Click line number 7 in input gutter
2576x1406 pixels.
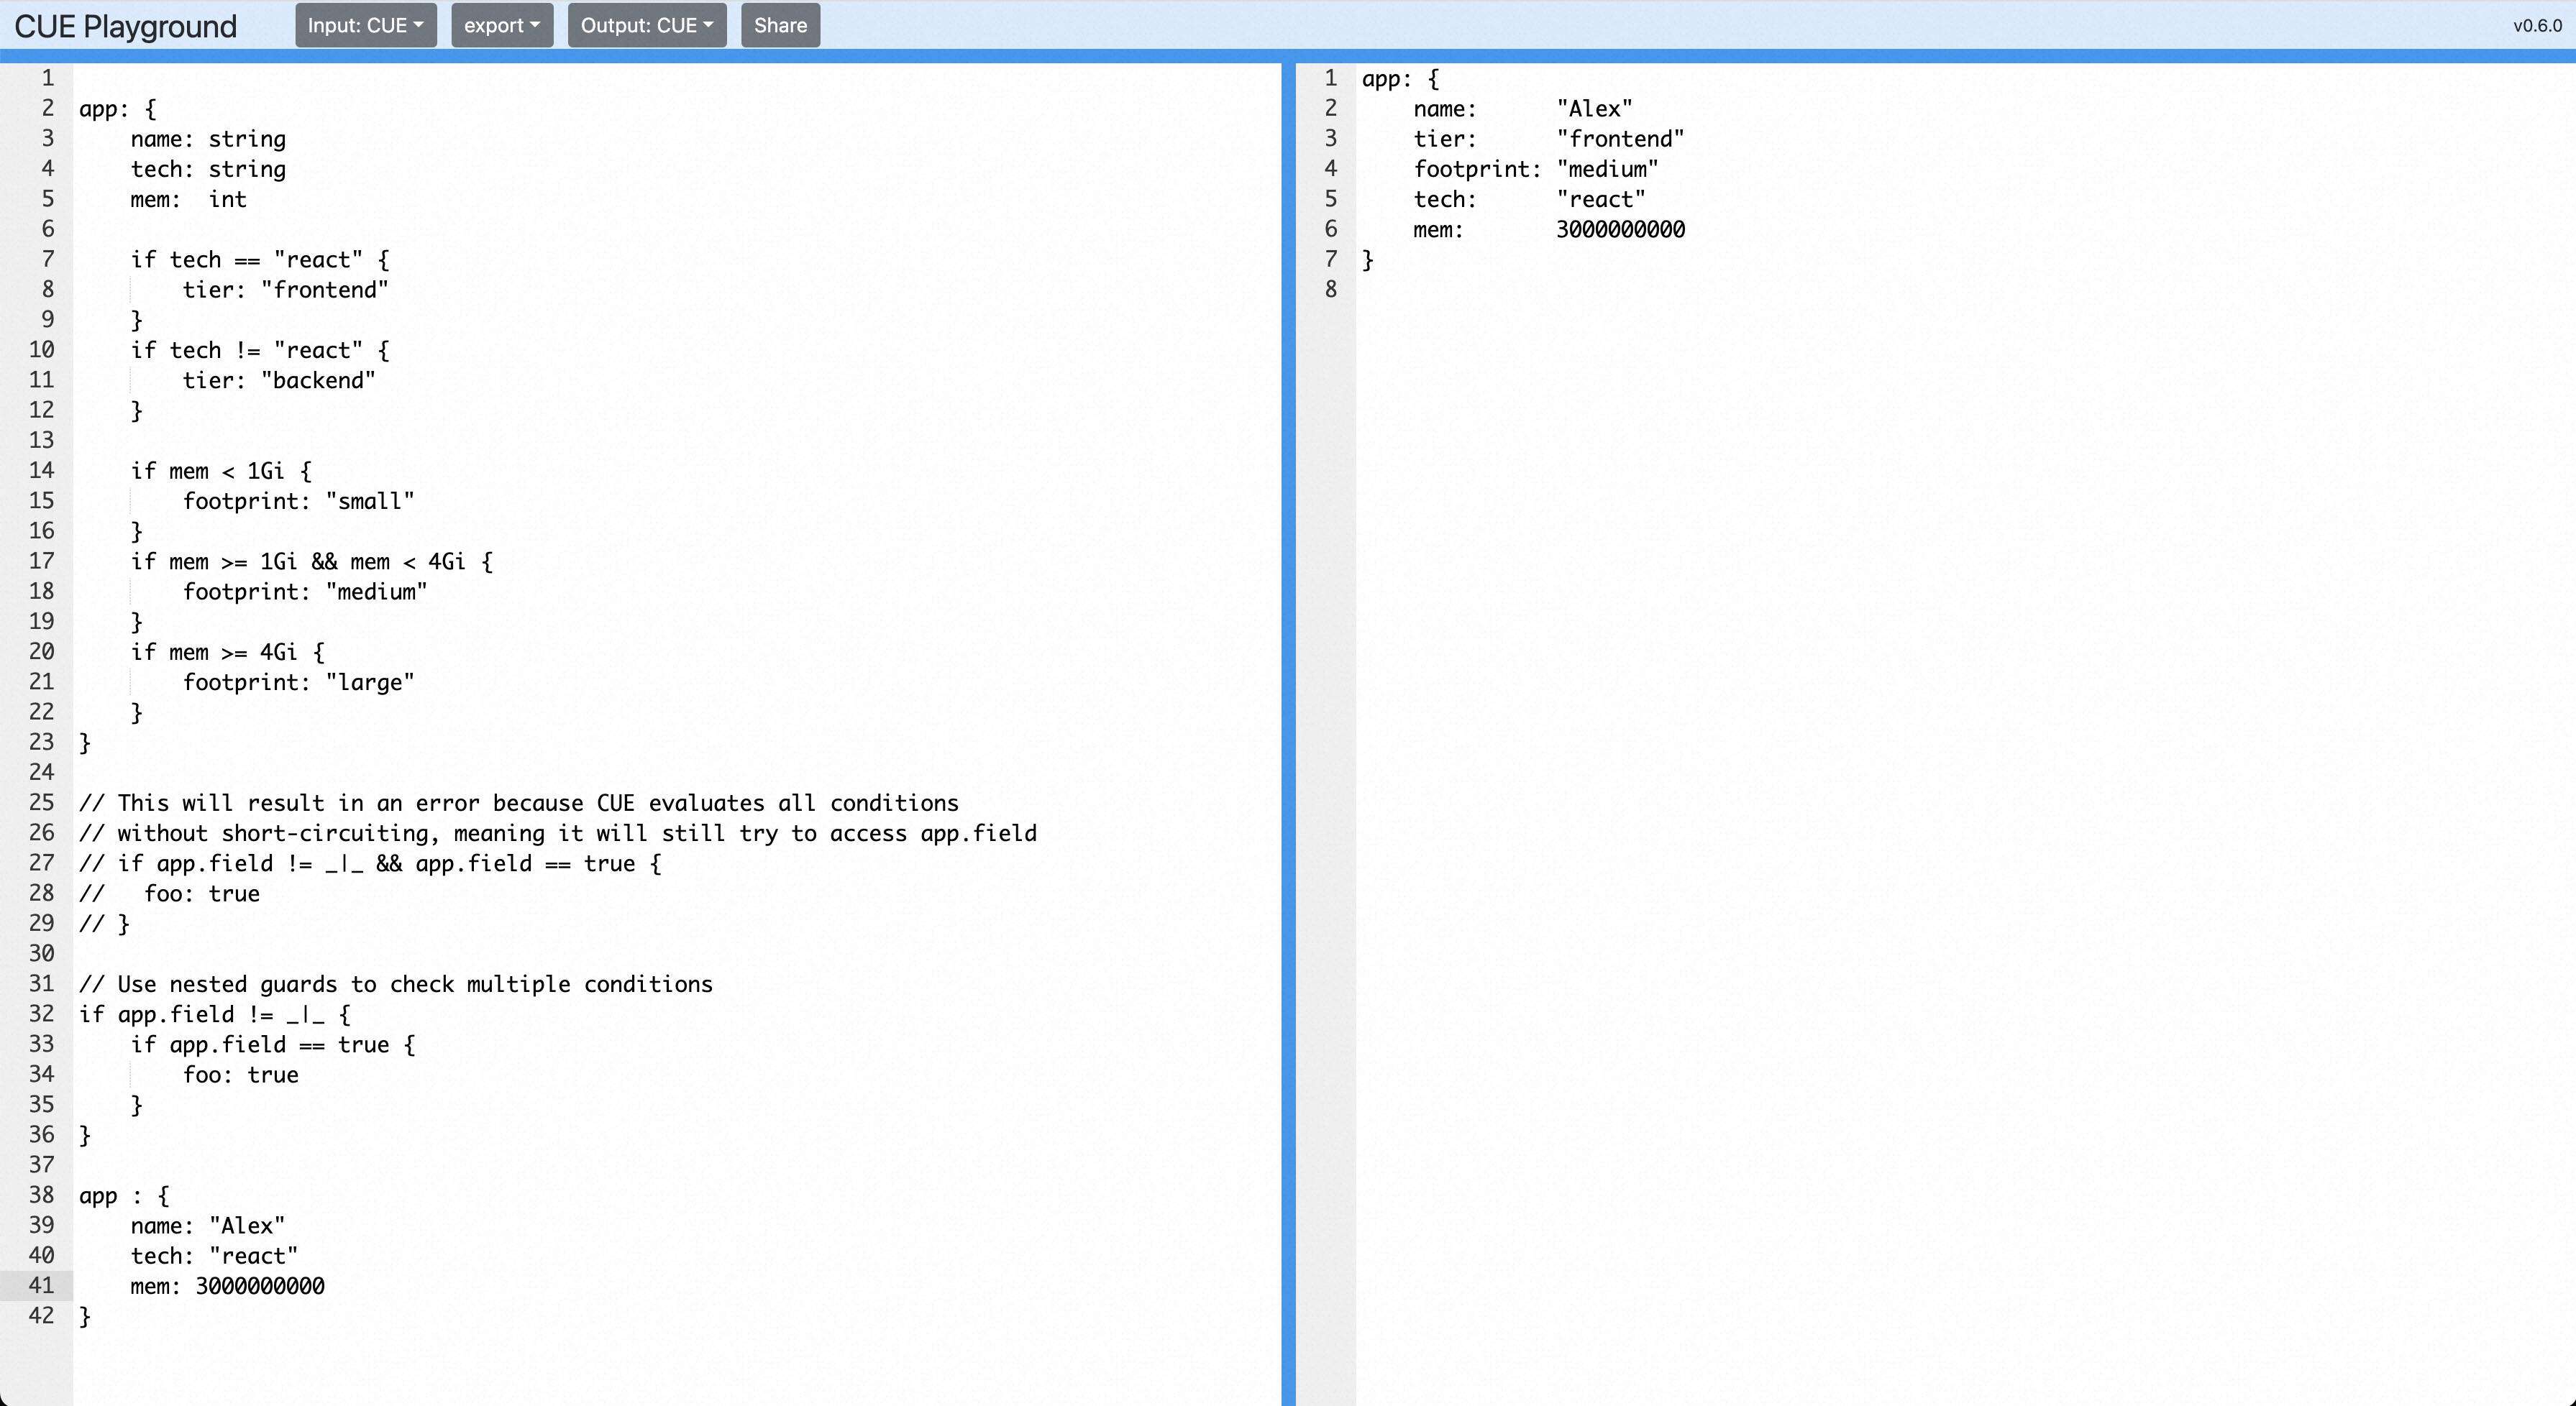coord(47,259)
